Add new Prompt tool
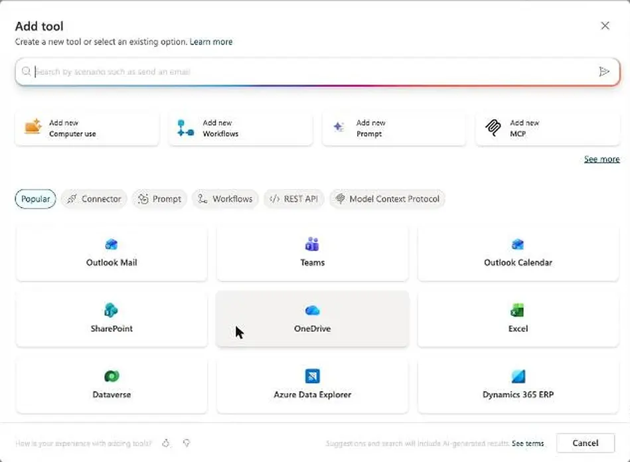 click(394, 128)
